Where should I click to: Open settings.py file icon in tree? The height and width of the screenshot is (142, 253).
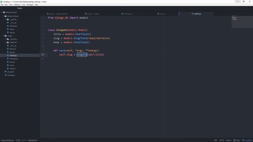(8, 26)
